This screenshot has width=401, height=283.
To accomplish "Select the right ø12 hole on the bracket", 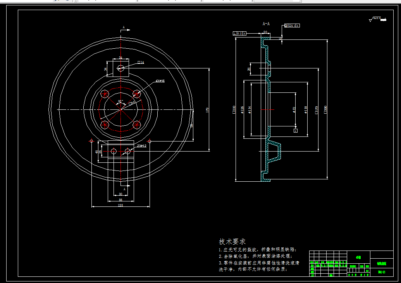I will [127, 151].
